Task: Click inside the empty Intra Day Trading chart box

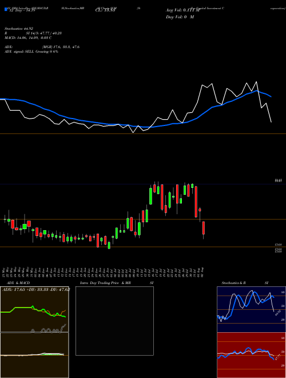Action: pyautogui.click(x=114, y=321)
